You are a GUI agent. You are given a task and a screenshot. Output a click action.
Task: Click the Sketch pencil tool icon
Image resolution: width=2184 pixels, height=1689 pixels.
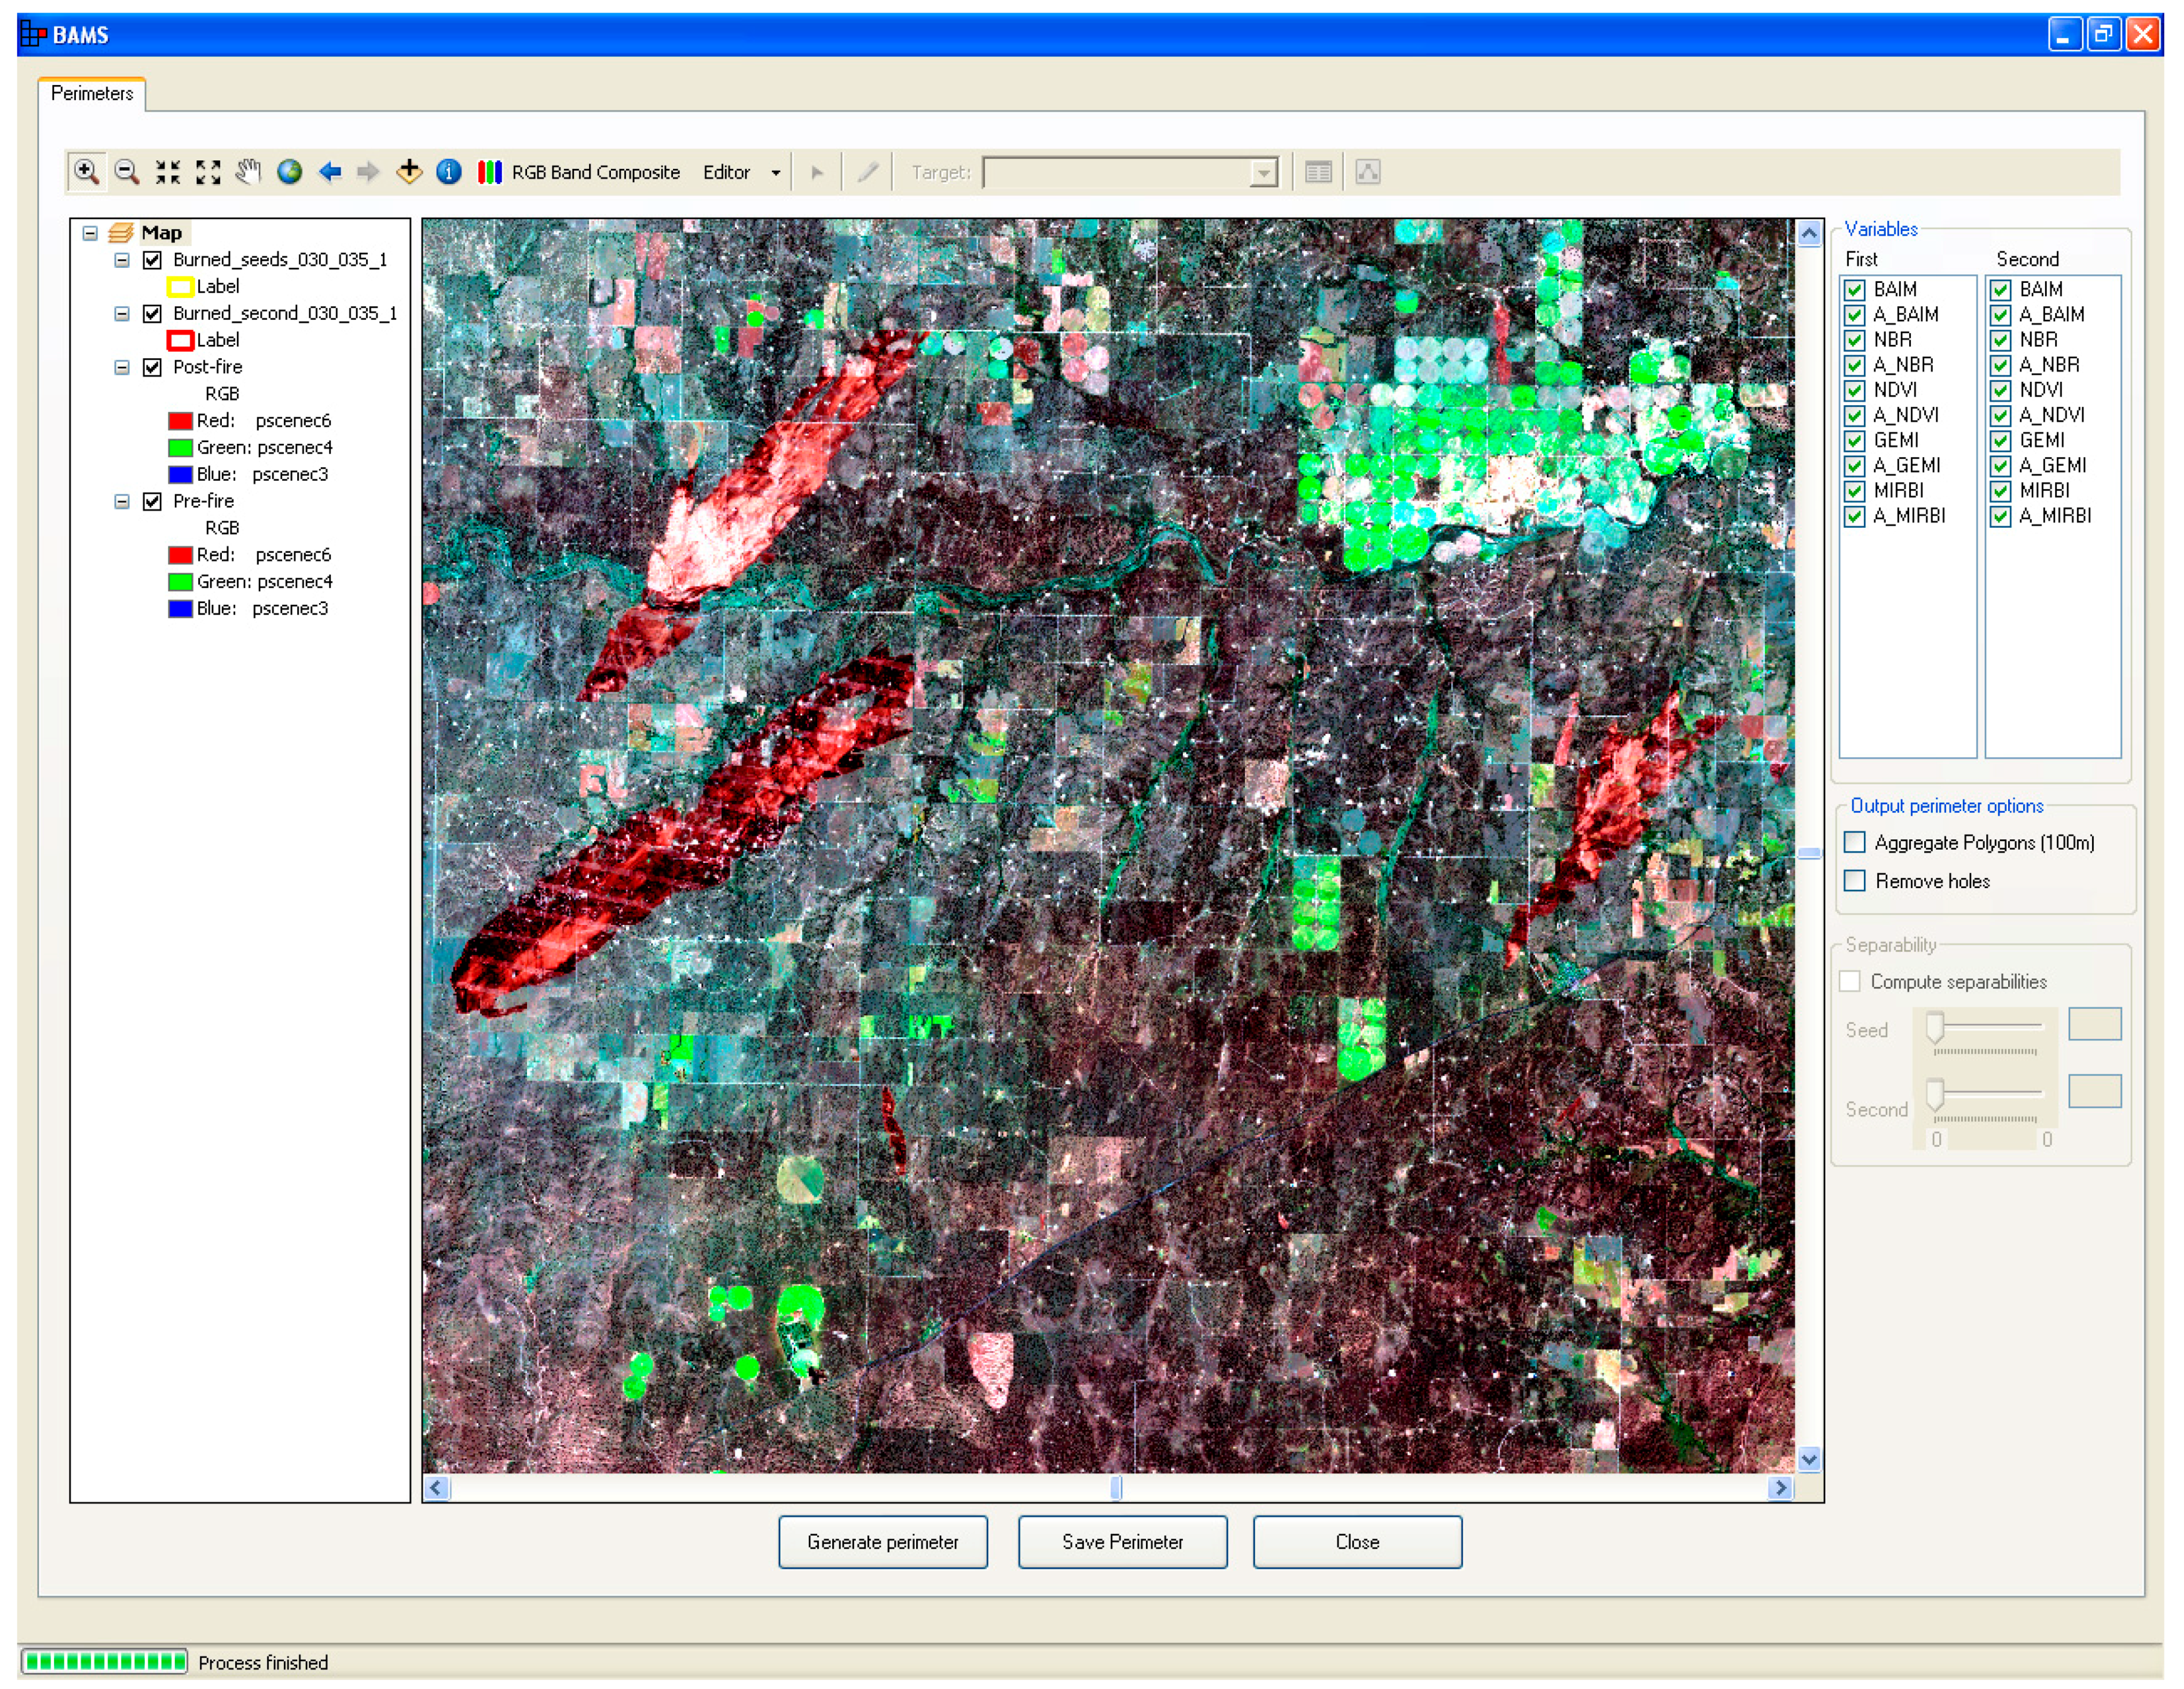[x=868, y=172]
